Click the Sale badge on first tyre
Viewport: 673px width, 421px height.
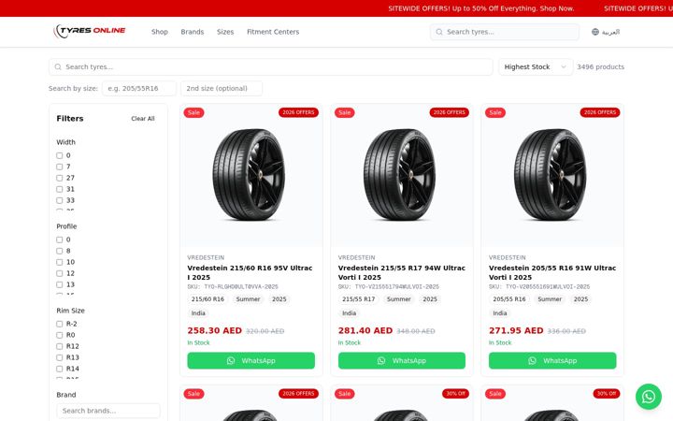click(193, 112)
